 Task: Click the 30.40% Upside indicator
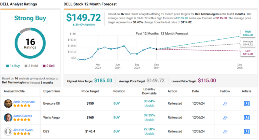(83, 25)
